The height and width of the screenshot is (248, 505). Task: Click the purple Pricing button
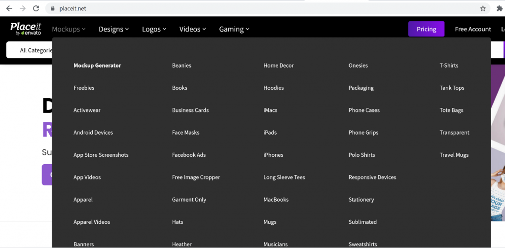pos(426,29)
